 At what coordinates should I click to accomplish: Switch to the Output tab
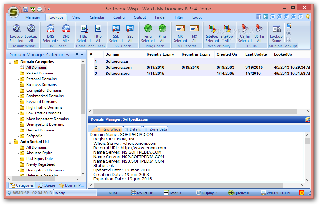(x=140, y=17)
